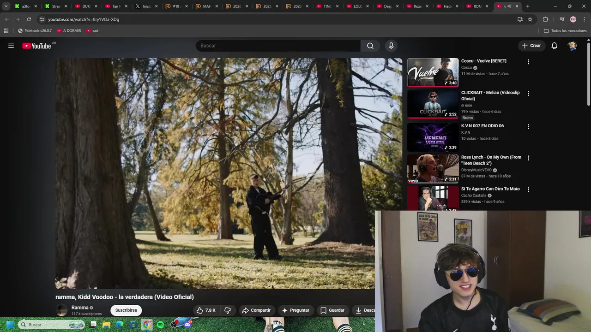Like the video with 7.8 K likes

pyautogui.click(x=206, y=310)
